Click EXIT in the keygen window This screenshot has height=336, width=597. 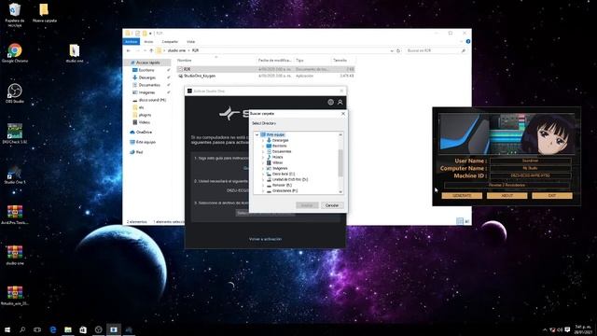tap(552, 195)
